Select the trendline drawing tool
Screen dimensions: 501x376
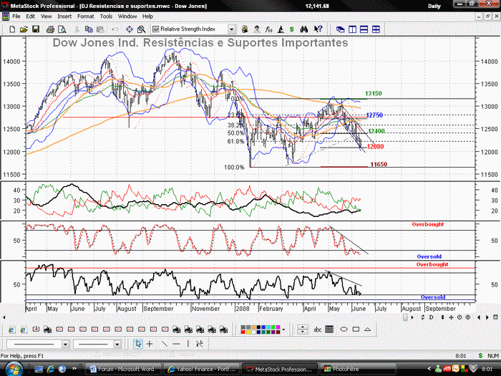[x=164, y=344]
